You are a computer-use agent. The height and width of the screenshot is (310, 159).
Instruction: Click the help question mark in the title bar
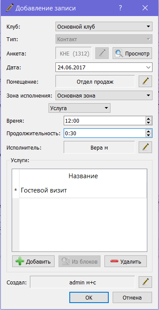click(120, 8)
